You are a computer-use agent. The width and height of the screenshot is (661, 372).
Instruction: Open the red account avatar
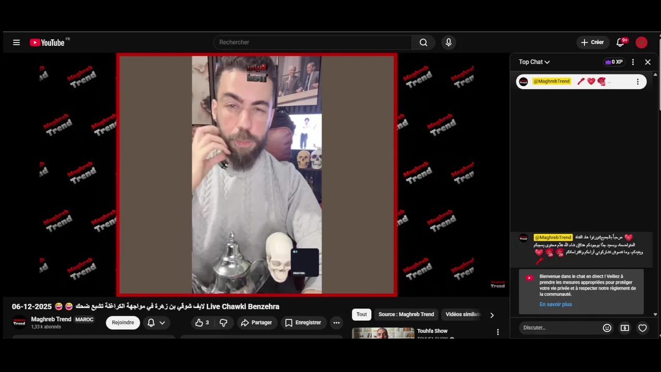click(641, 42)
